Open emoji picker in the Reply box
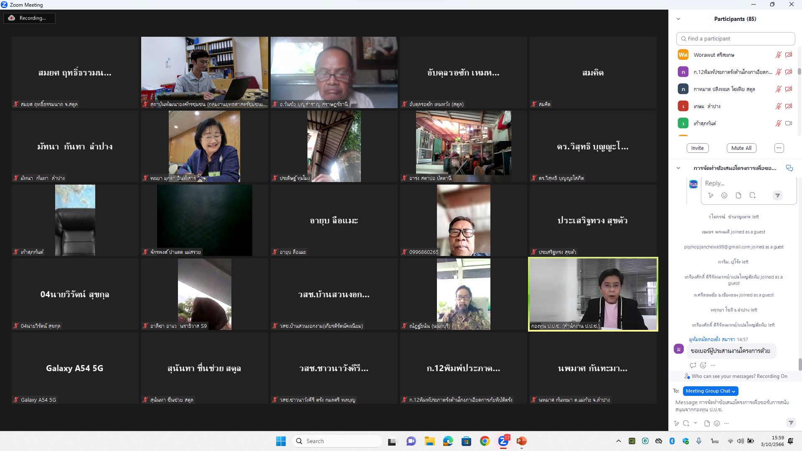802x451 pixels. click(724, 195)
